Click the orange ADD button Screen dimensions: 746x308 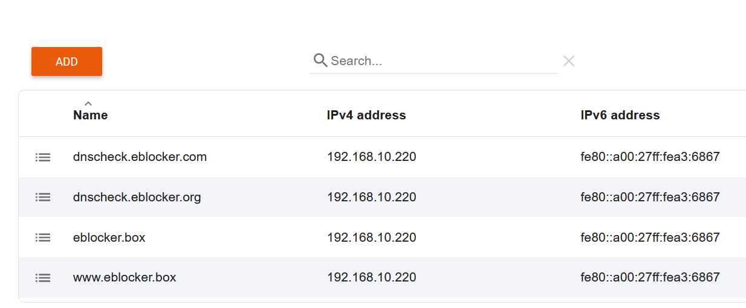click(66, 61)
